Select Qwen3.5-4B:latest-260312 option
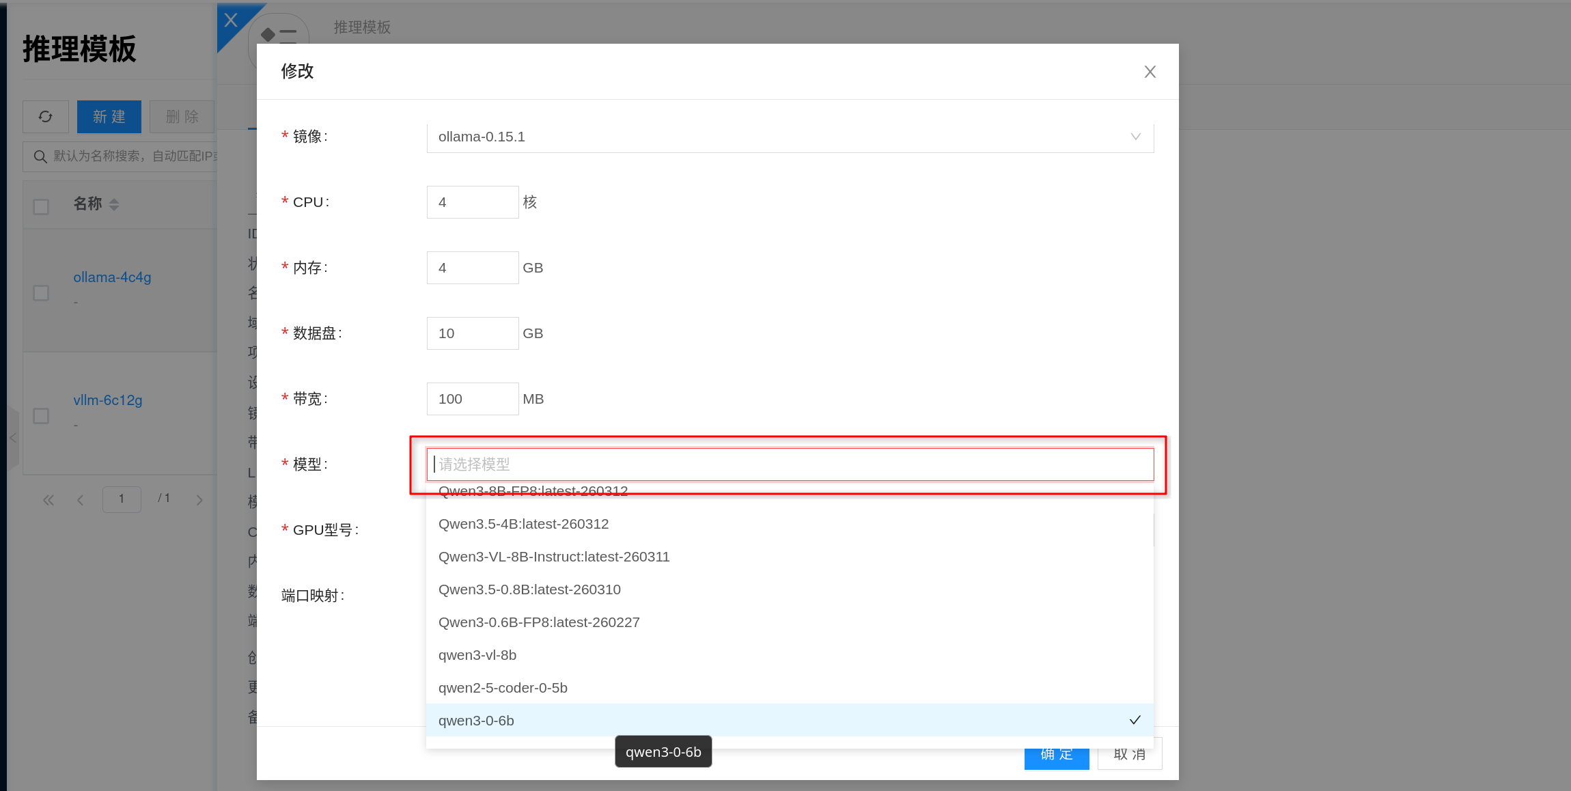 coord(523,524)
